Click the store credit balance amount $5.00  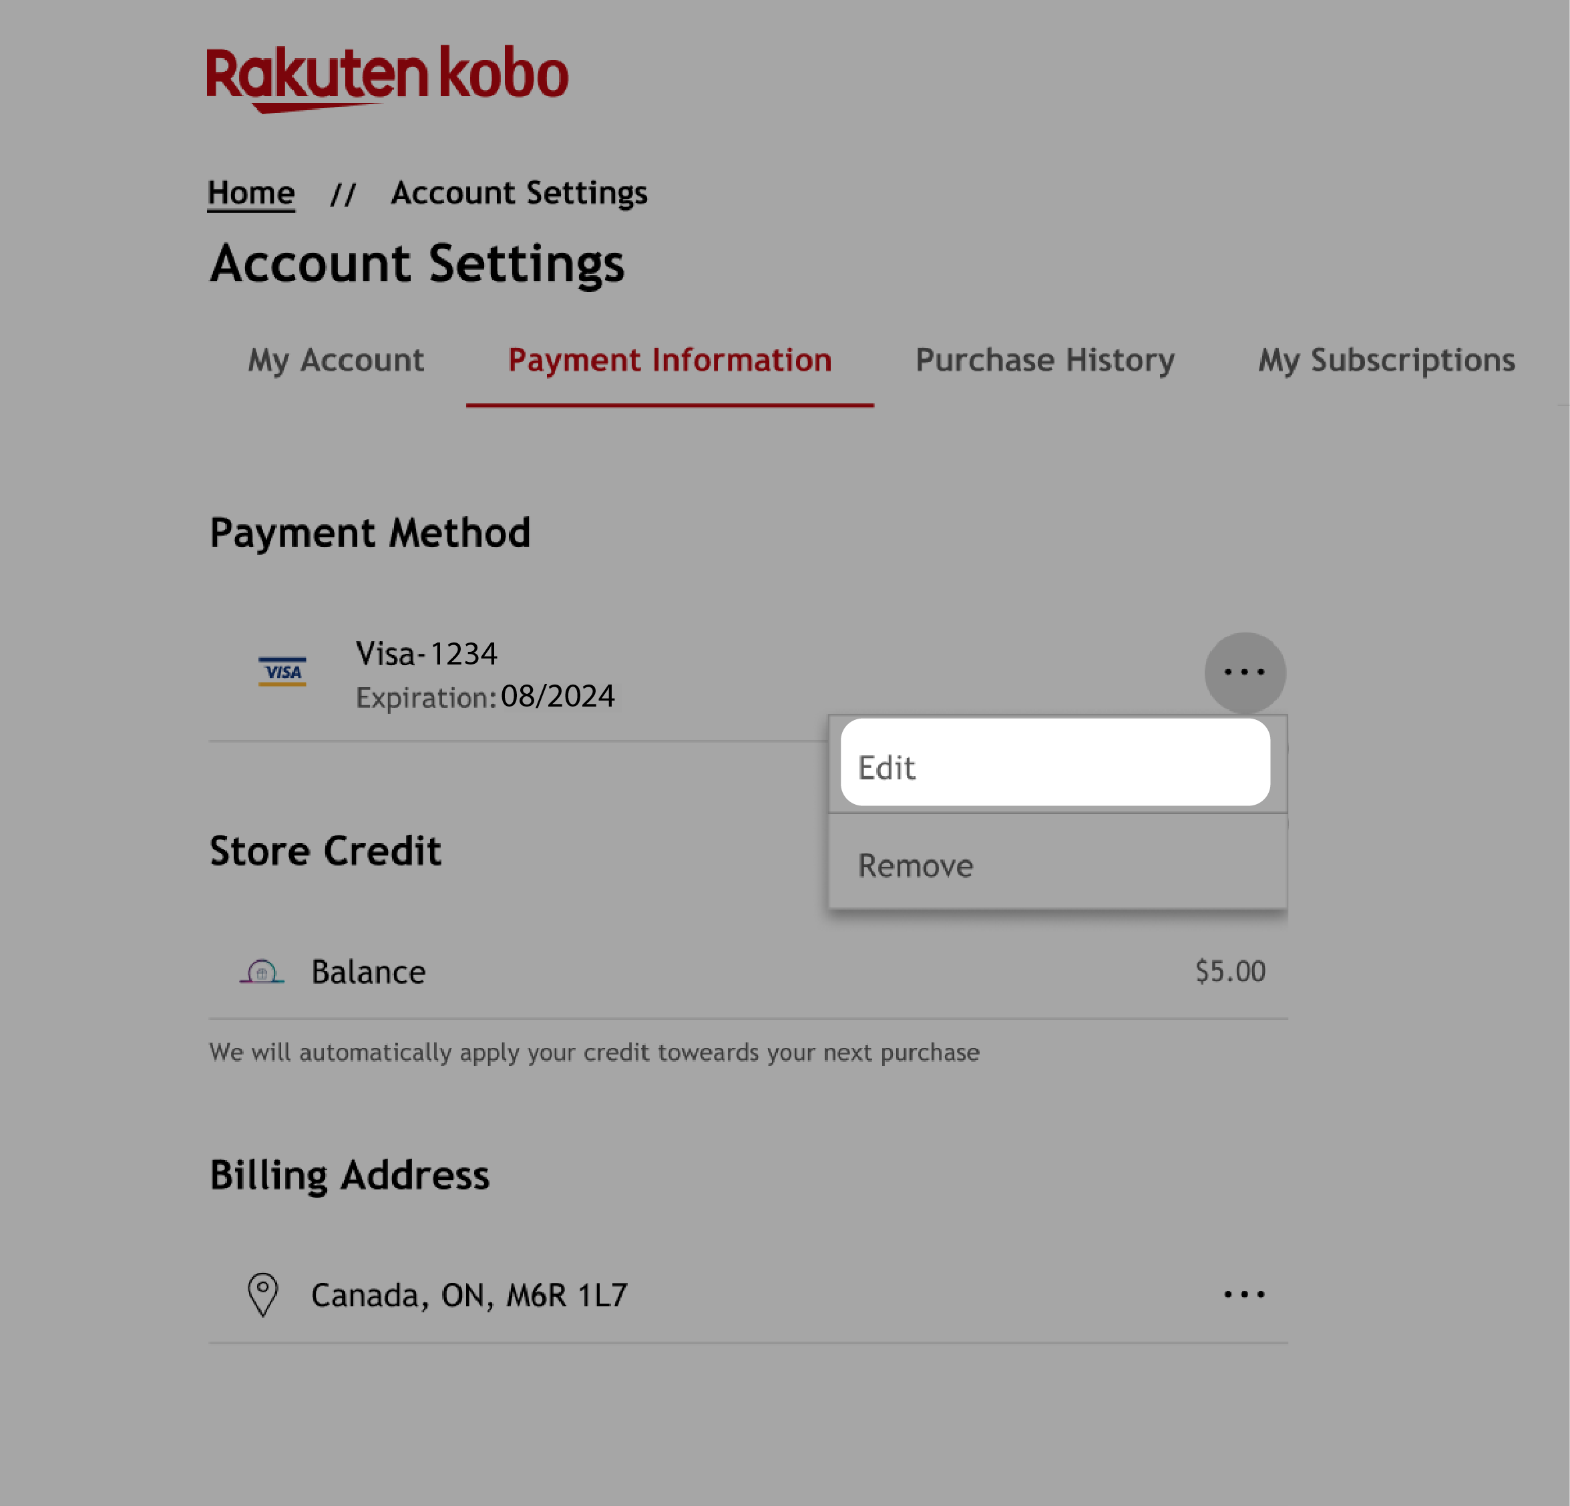[1229, 972]
